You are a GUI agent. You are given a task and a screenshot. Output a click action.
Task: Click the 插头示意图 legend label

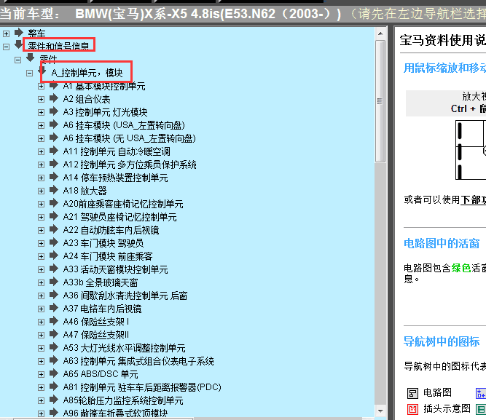tap(447, 409)
